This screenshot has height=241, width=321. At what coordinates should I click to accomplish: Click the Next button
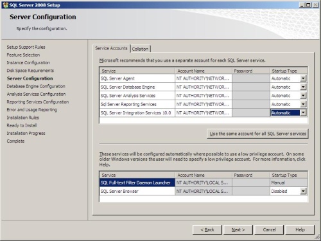pyautogui.click(x=238, y=229)
